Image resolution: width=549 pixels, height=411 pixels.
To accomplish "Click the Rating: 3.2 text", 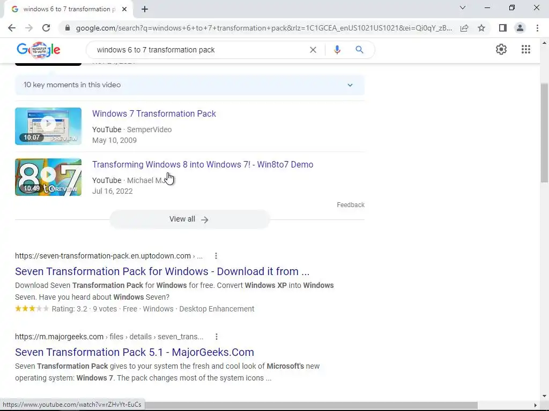I will coord(69,309).
